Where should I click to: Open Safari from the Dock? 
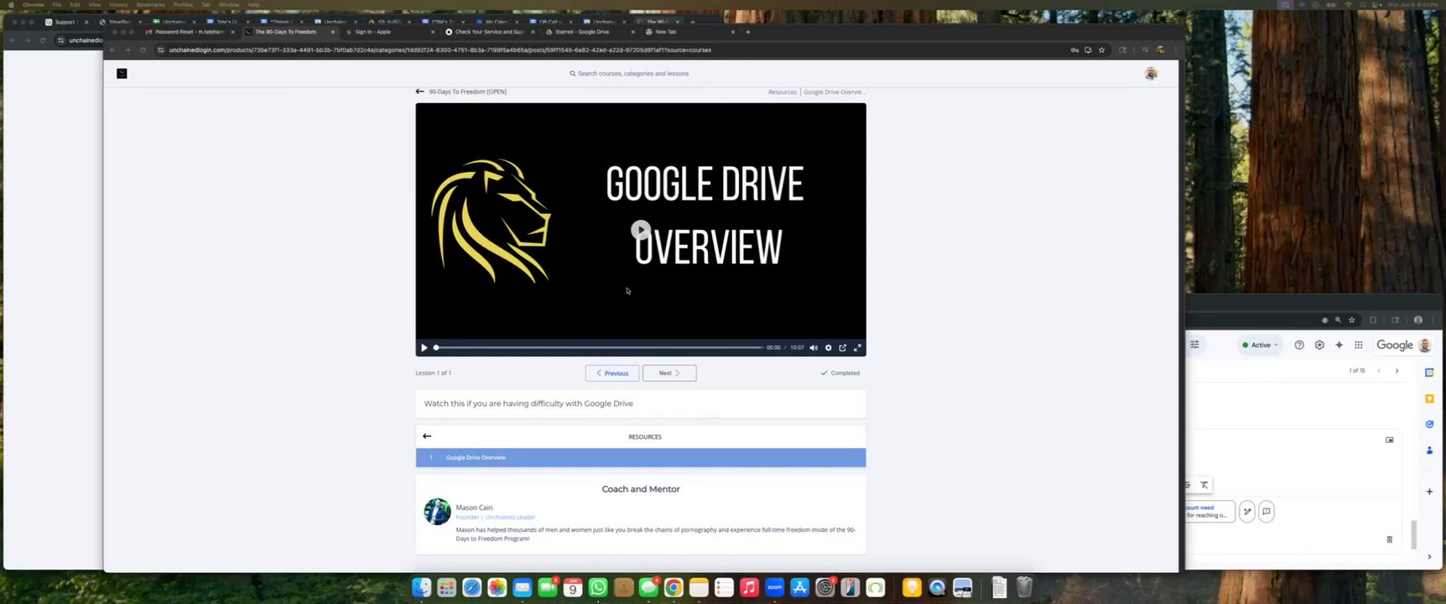click(x=471, y=587)
